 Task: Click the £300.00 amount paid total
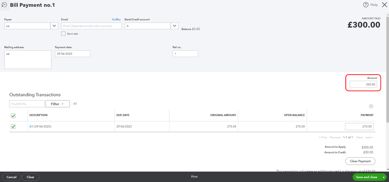tap(364, 25)
